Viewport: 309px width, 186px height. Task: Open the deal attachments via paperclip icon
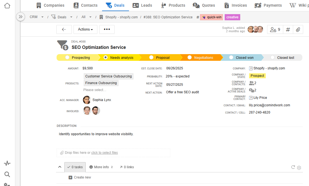coord(298,29)
